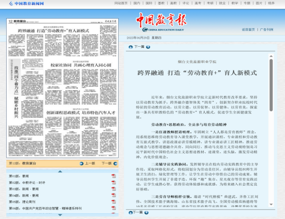Viewport: 285px width, 219px height.
Task: Open 第02版：中教评论·时评 in page list
Action: point(27,182)
